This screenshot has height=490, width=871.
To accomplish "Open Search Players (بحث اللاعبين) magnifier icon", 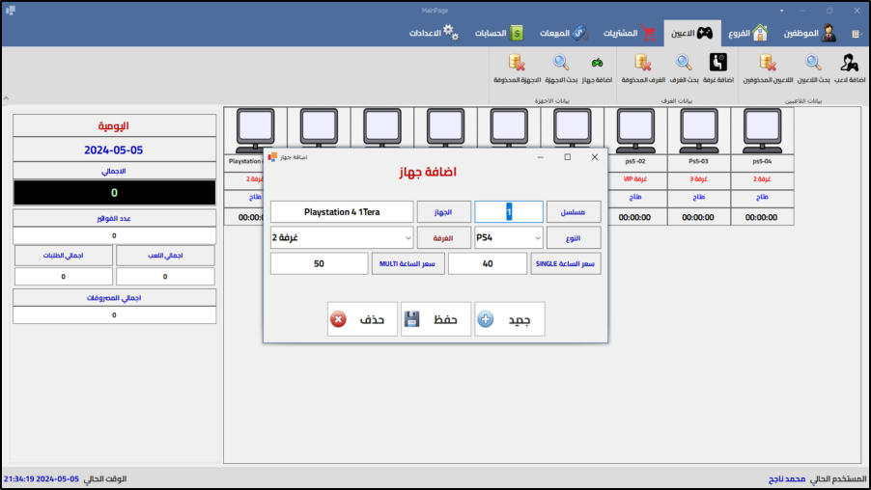I will click(813, 64).
